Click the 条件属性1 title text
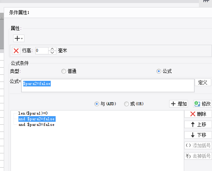 [19, 12]
